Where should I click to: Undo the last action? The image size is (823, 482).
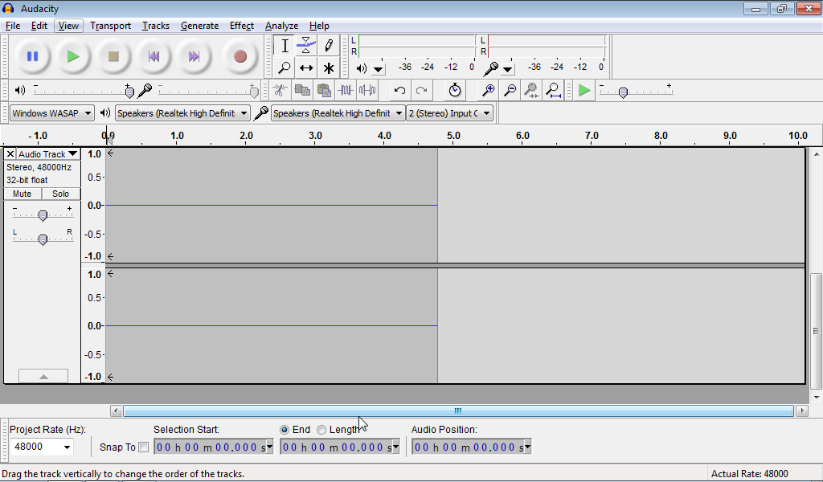(x=400, y=90)
